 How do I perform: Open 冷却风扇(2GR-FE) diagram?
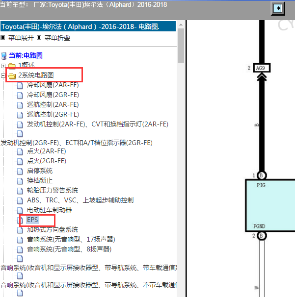[53, 95]
